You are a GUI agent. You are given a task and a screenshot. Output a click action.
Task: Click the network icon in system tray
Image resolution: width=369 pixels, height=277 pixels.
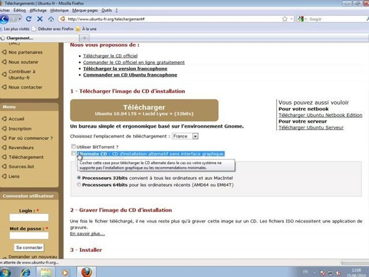pos(331,273)
